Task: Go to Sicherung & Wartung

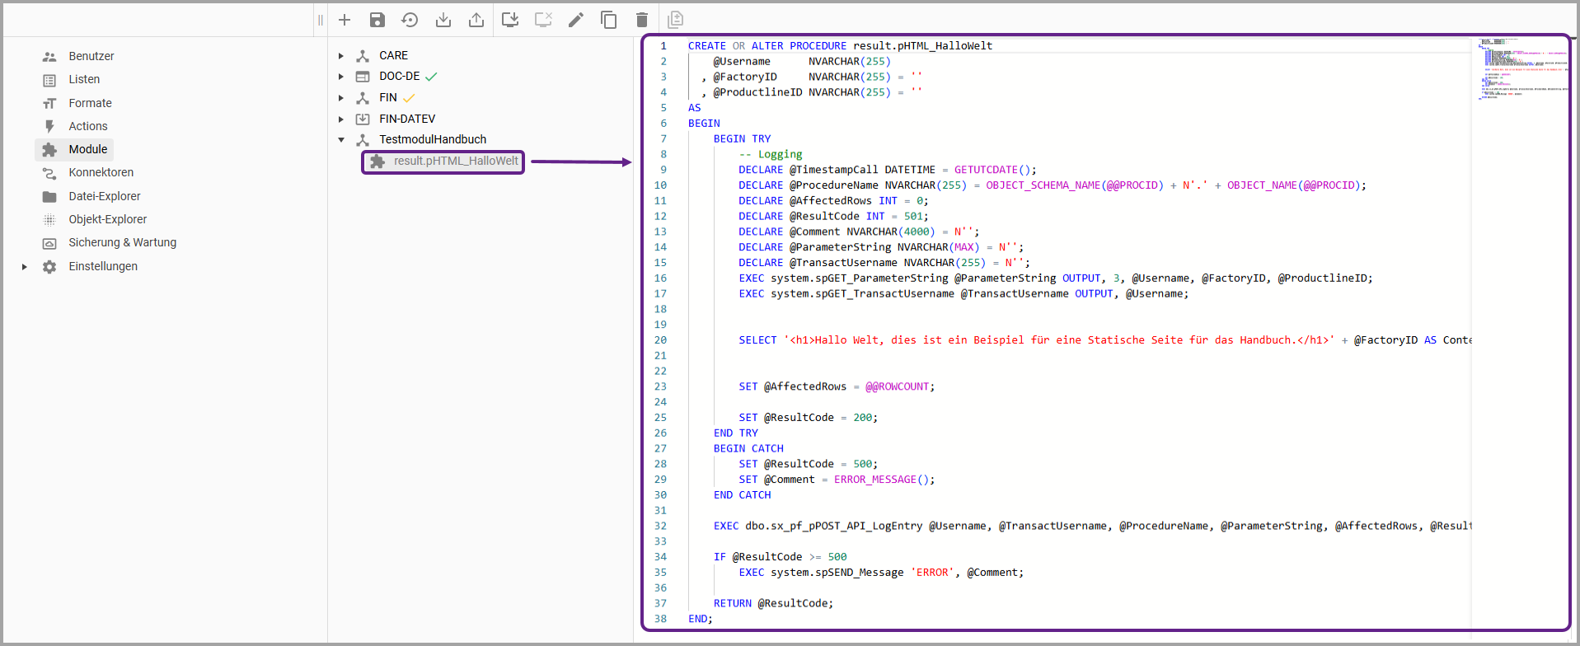Action: [122, 242]
